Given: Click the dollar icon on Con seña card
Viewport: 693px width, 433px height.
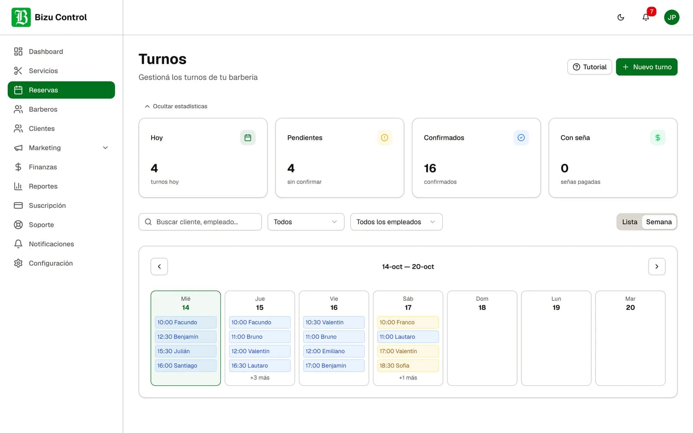Looking at the screenshot, I should pos(657,138).
